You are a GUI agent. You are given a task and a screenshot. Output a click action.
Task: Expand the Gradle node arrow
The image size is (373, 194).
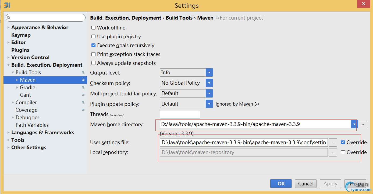(17, 88)
